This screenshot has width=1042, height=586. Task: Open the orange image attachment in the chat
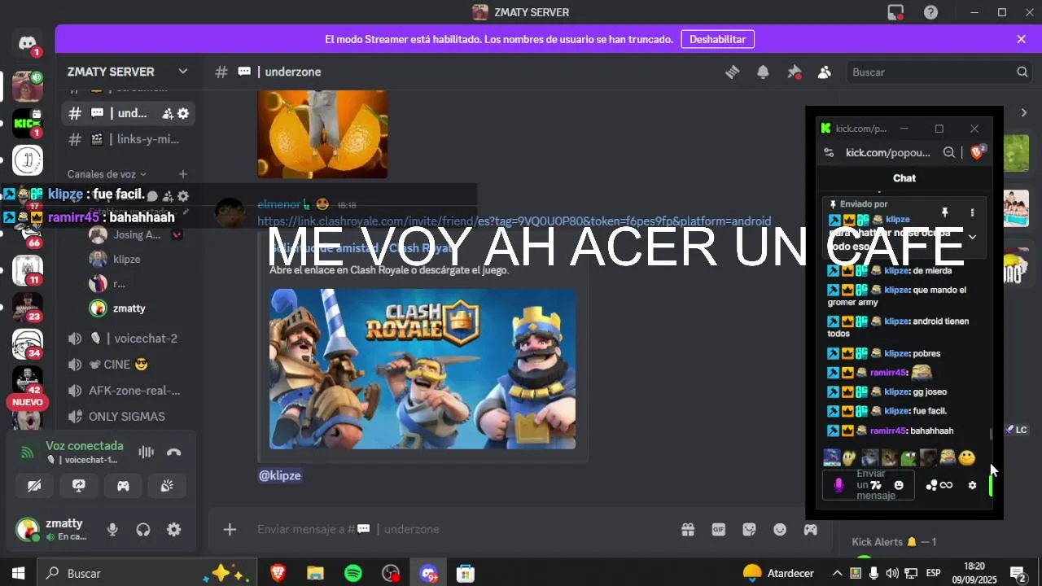(x=322, y=133)
